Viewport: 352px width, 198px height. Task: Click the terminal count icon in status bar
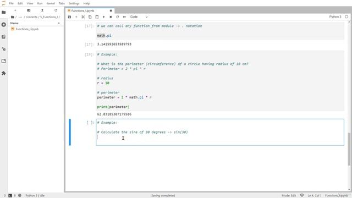(10, 196)
